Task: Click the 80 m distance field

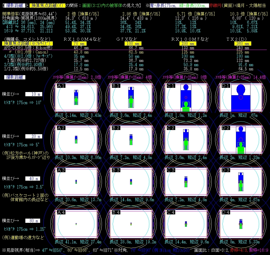Action: point(33,221)
